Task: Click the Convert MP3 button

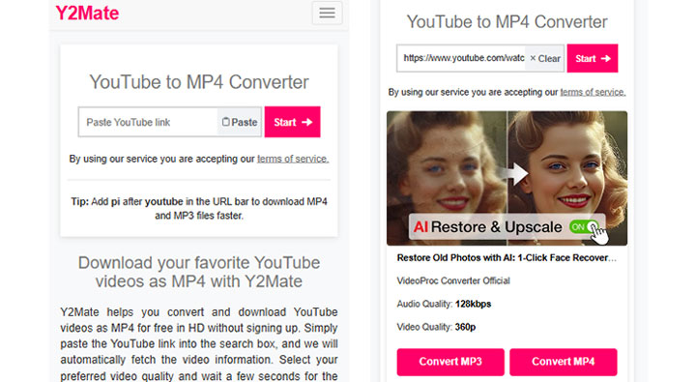Action: (x=450, y=362)
